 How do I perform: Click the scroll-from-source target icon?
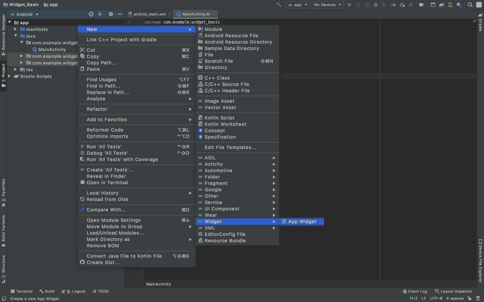[91, 14]
